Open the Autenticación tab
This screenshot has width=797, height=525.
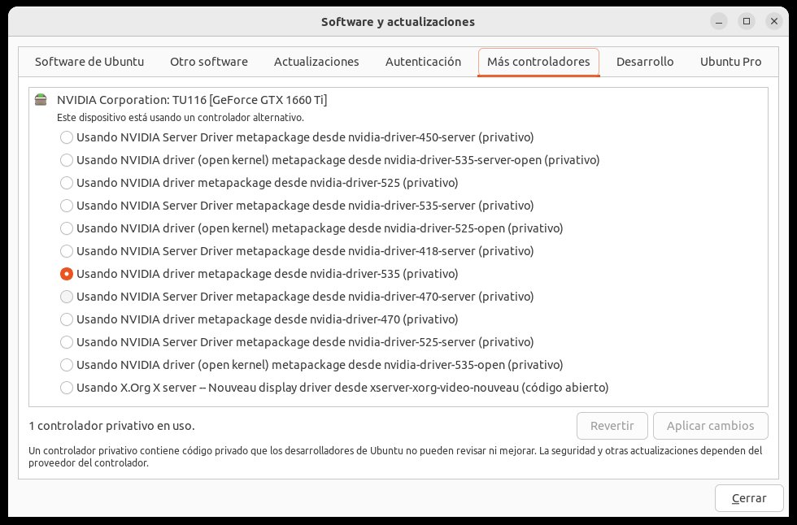[423, 62]
